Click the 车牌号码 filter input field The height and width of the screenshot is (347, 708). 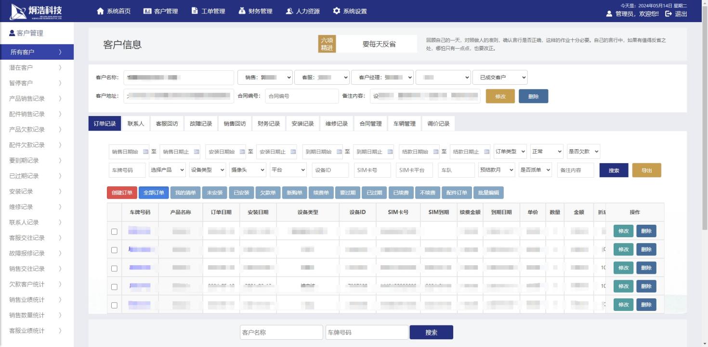[127, 170]
